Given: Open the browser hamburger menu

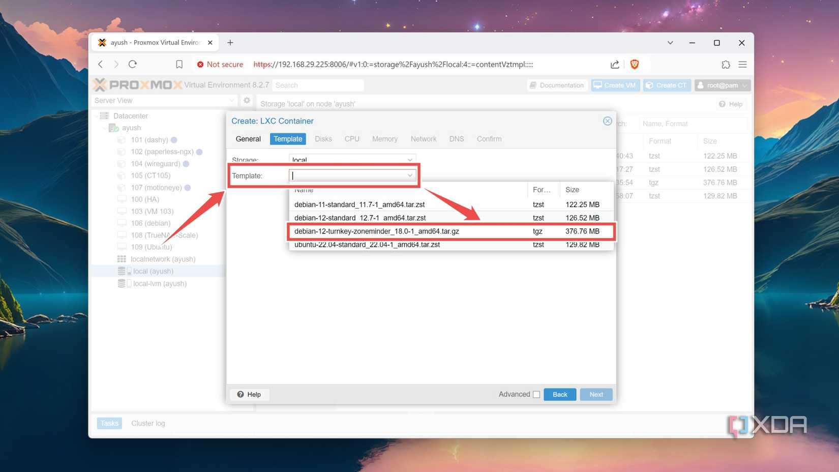Looking at the screenshot, I should click(742, 65).
